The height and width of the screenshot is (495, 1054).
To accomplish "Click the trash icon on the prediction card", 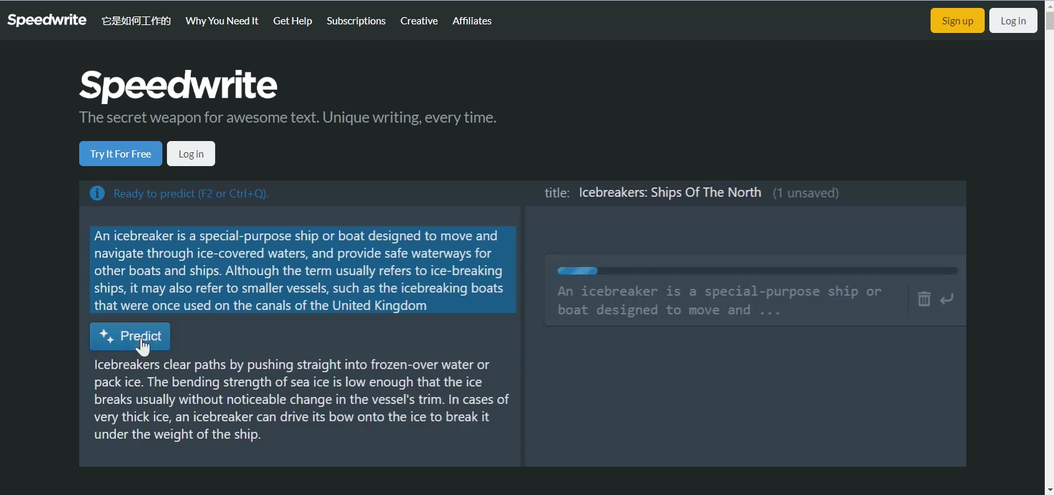I will pyautogui.click(x=924, y=299).
